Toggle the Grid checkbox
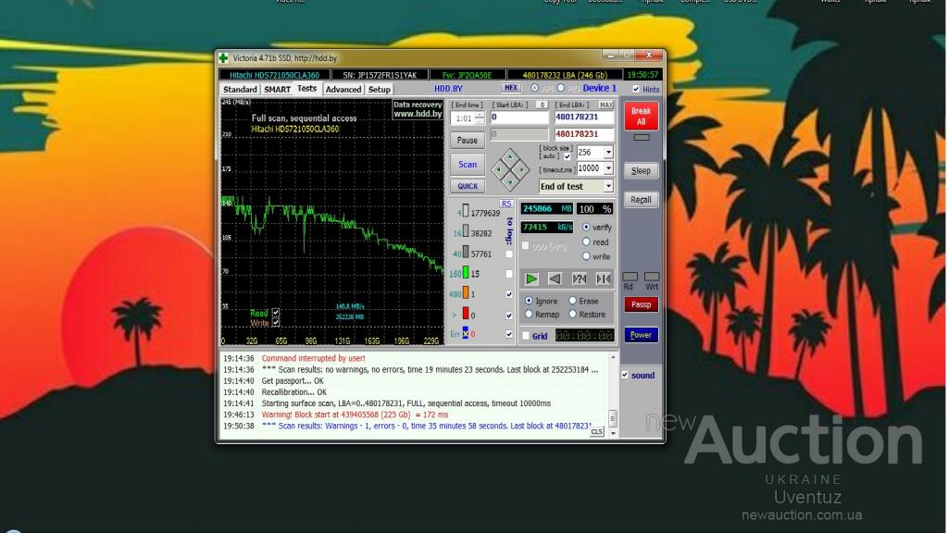 [526, 335]
